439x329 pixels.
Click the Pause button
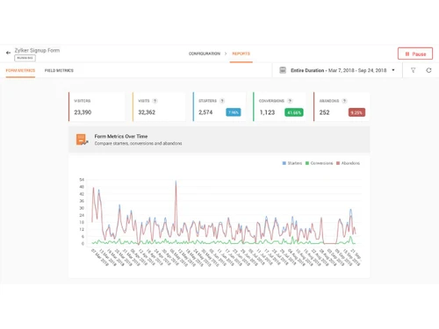point(415,54)
